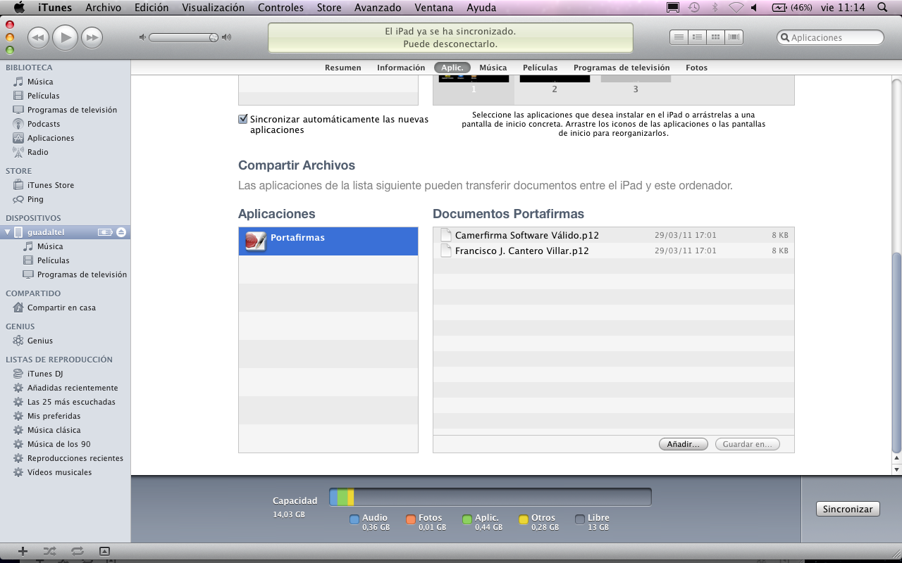Select Francisco J. Cantero Villar.p12 file
Screen dimensions: 902x563
click(x=614, y=251)
